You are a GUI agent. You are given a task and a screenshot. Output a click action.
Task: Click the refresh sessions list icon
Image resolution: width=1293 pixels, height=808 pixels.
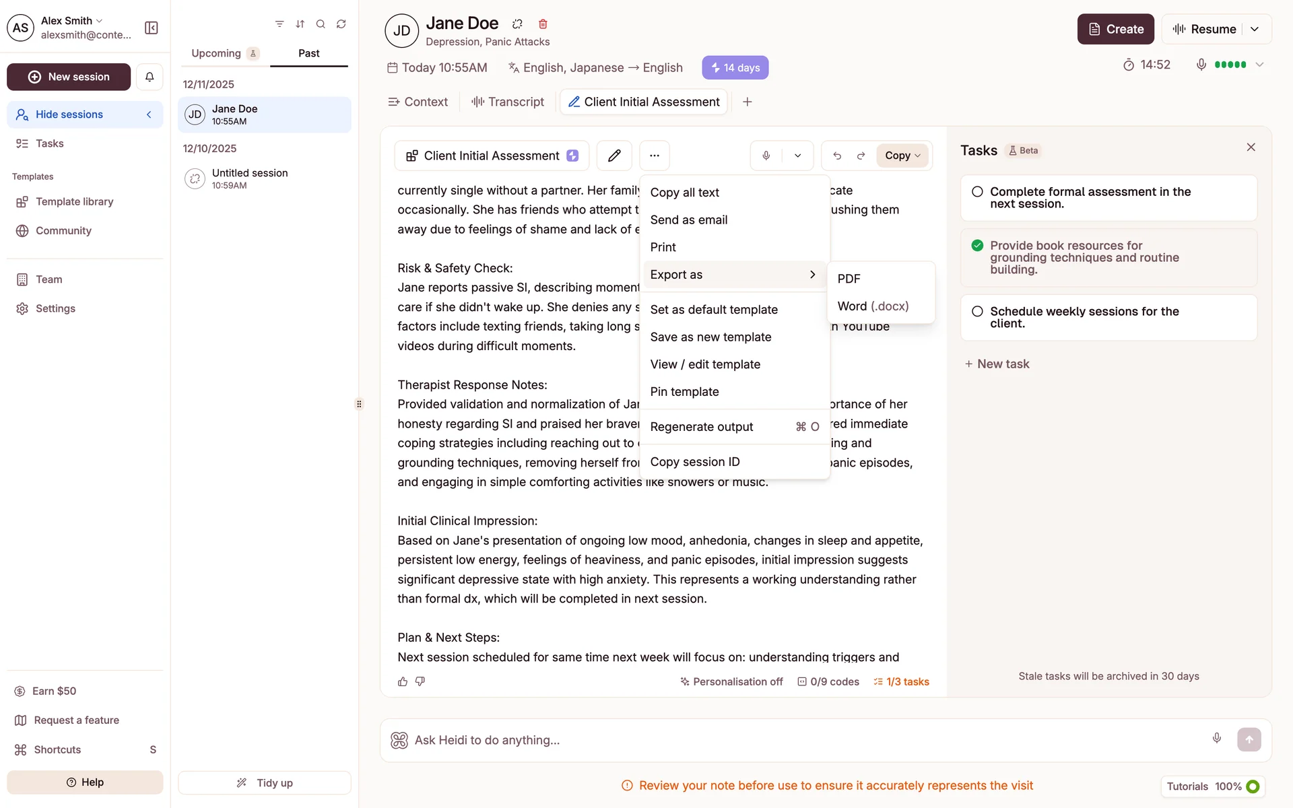point(341,24)
